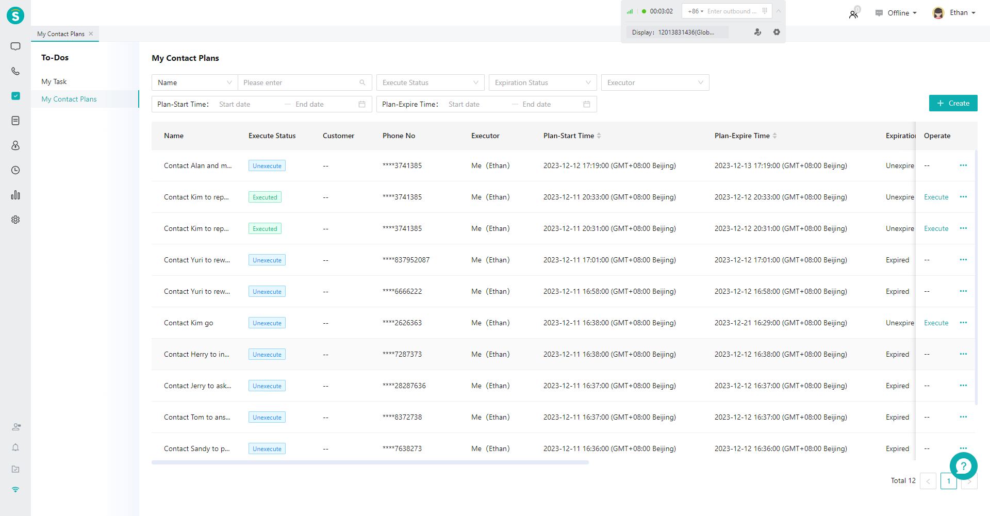This screenshot has height=516, width=990.
Task: Collapse the softphone panel chevron
Action: tap(779, 11)
